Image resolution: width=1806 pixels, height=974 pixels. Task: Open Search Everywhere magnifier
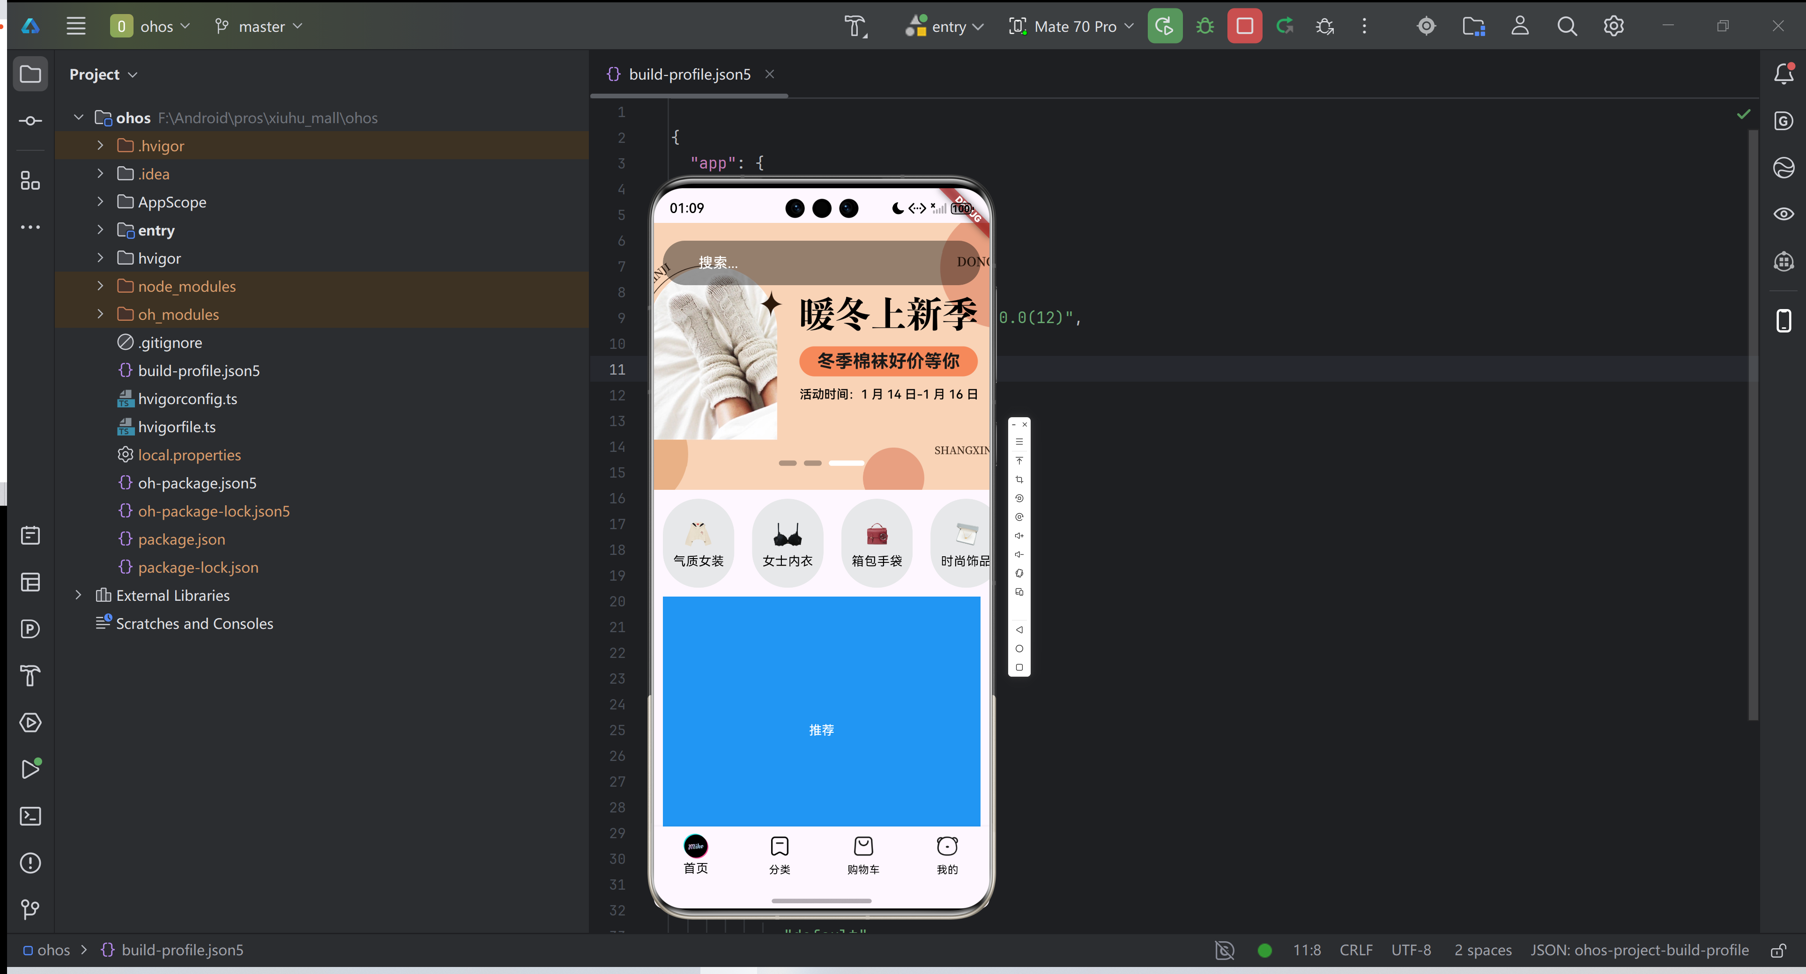click(1567, 27)
